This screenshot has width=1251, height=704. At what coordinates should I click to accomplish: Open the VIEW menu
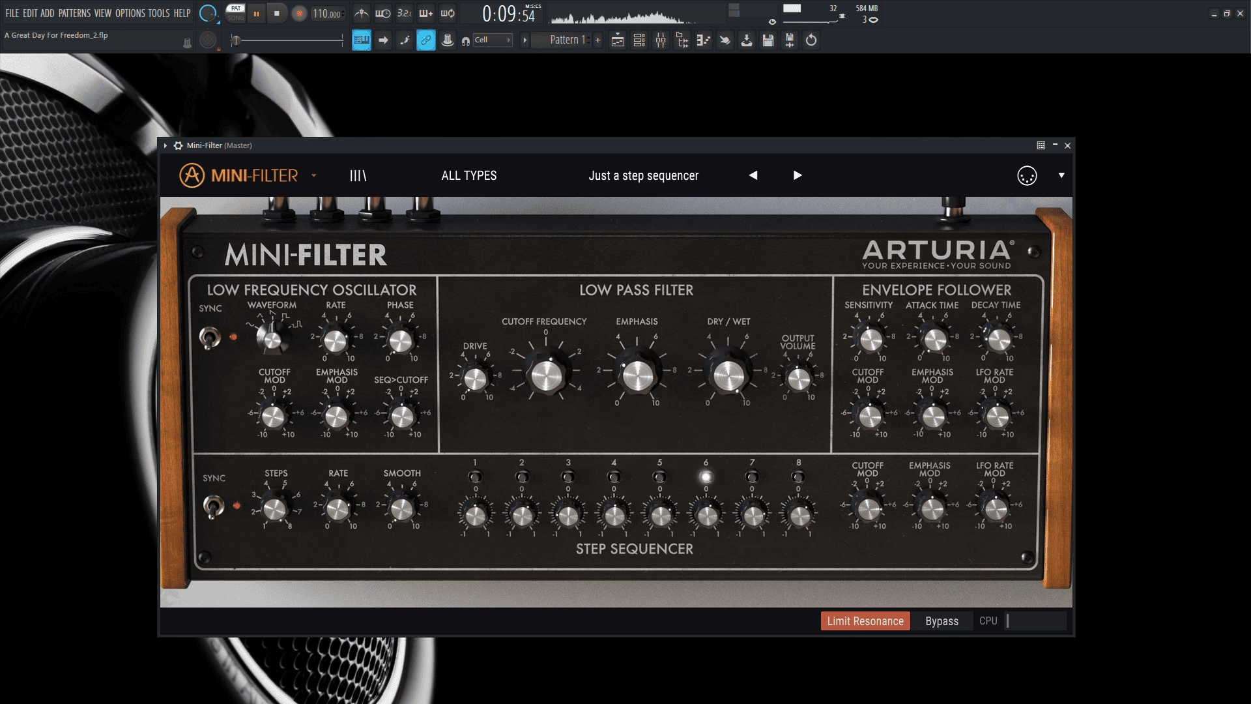[x=103, y=13]
